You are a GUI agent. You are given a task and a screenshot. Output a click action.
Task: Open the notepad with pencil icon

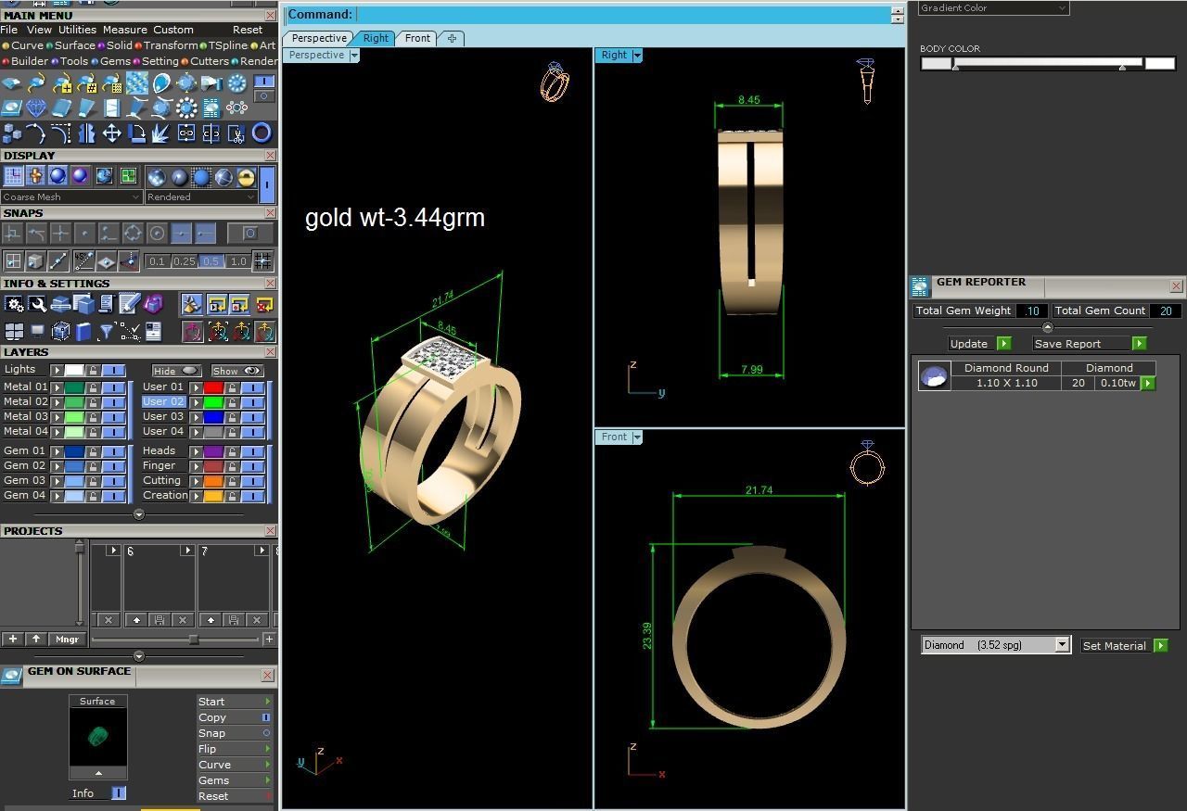[129, 303]
